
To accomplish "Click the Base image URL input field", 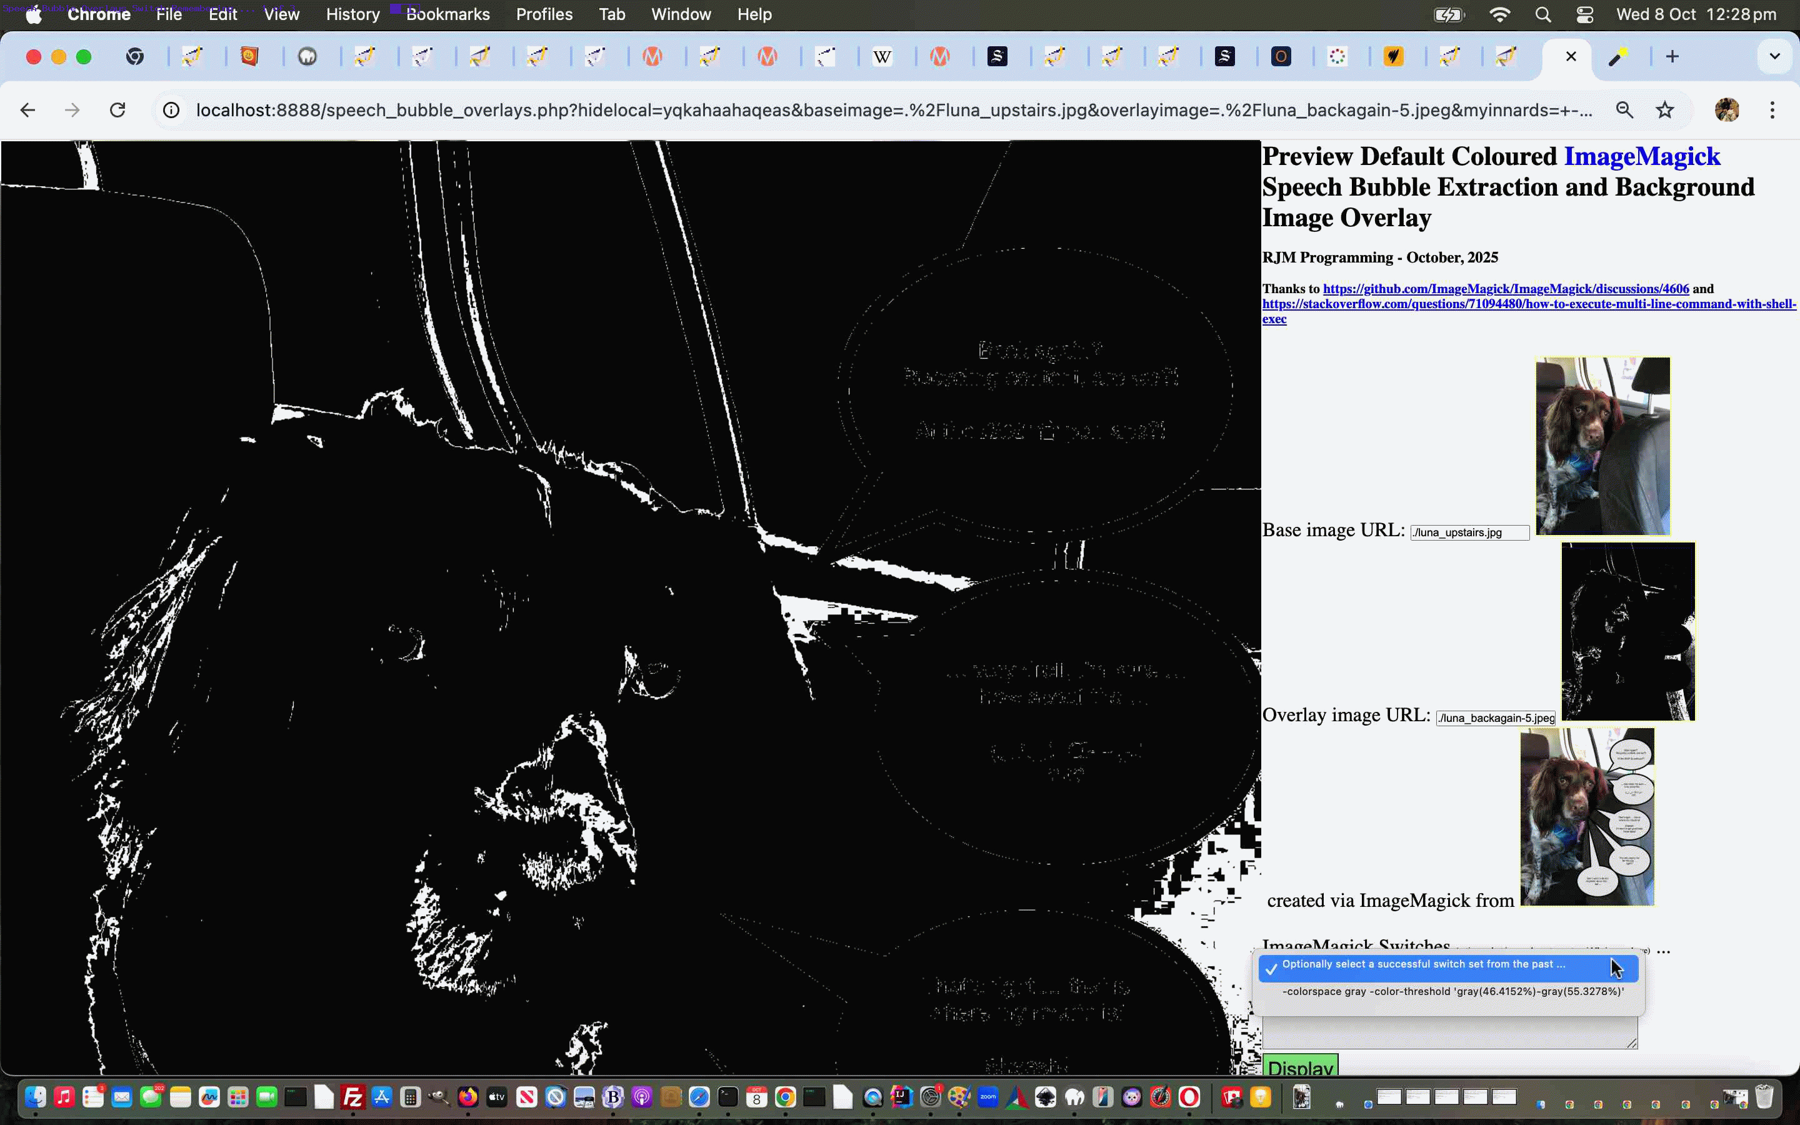I will point(1469,532).
